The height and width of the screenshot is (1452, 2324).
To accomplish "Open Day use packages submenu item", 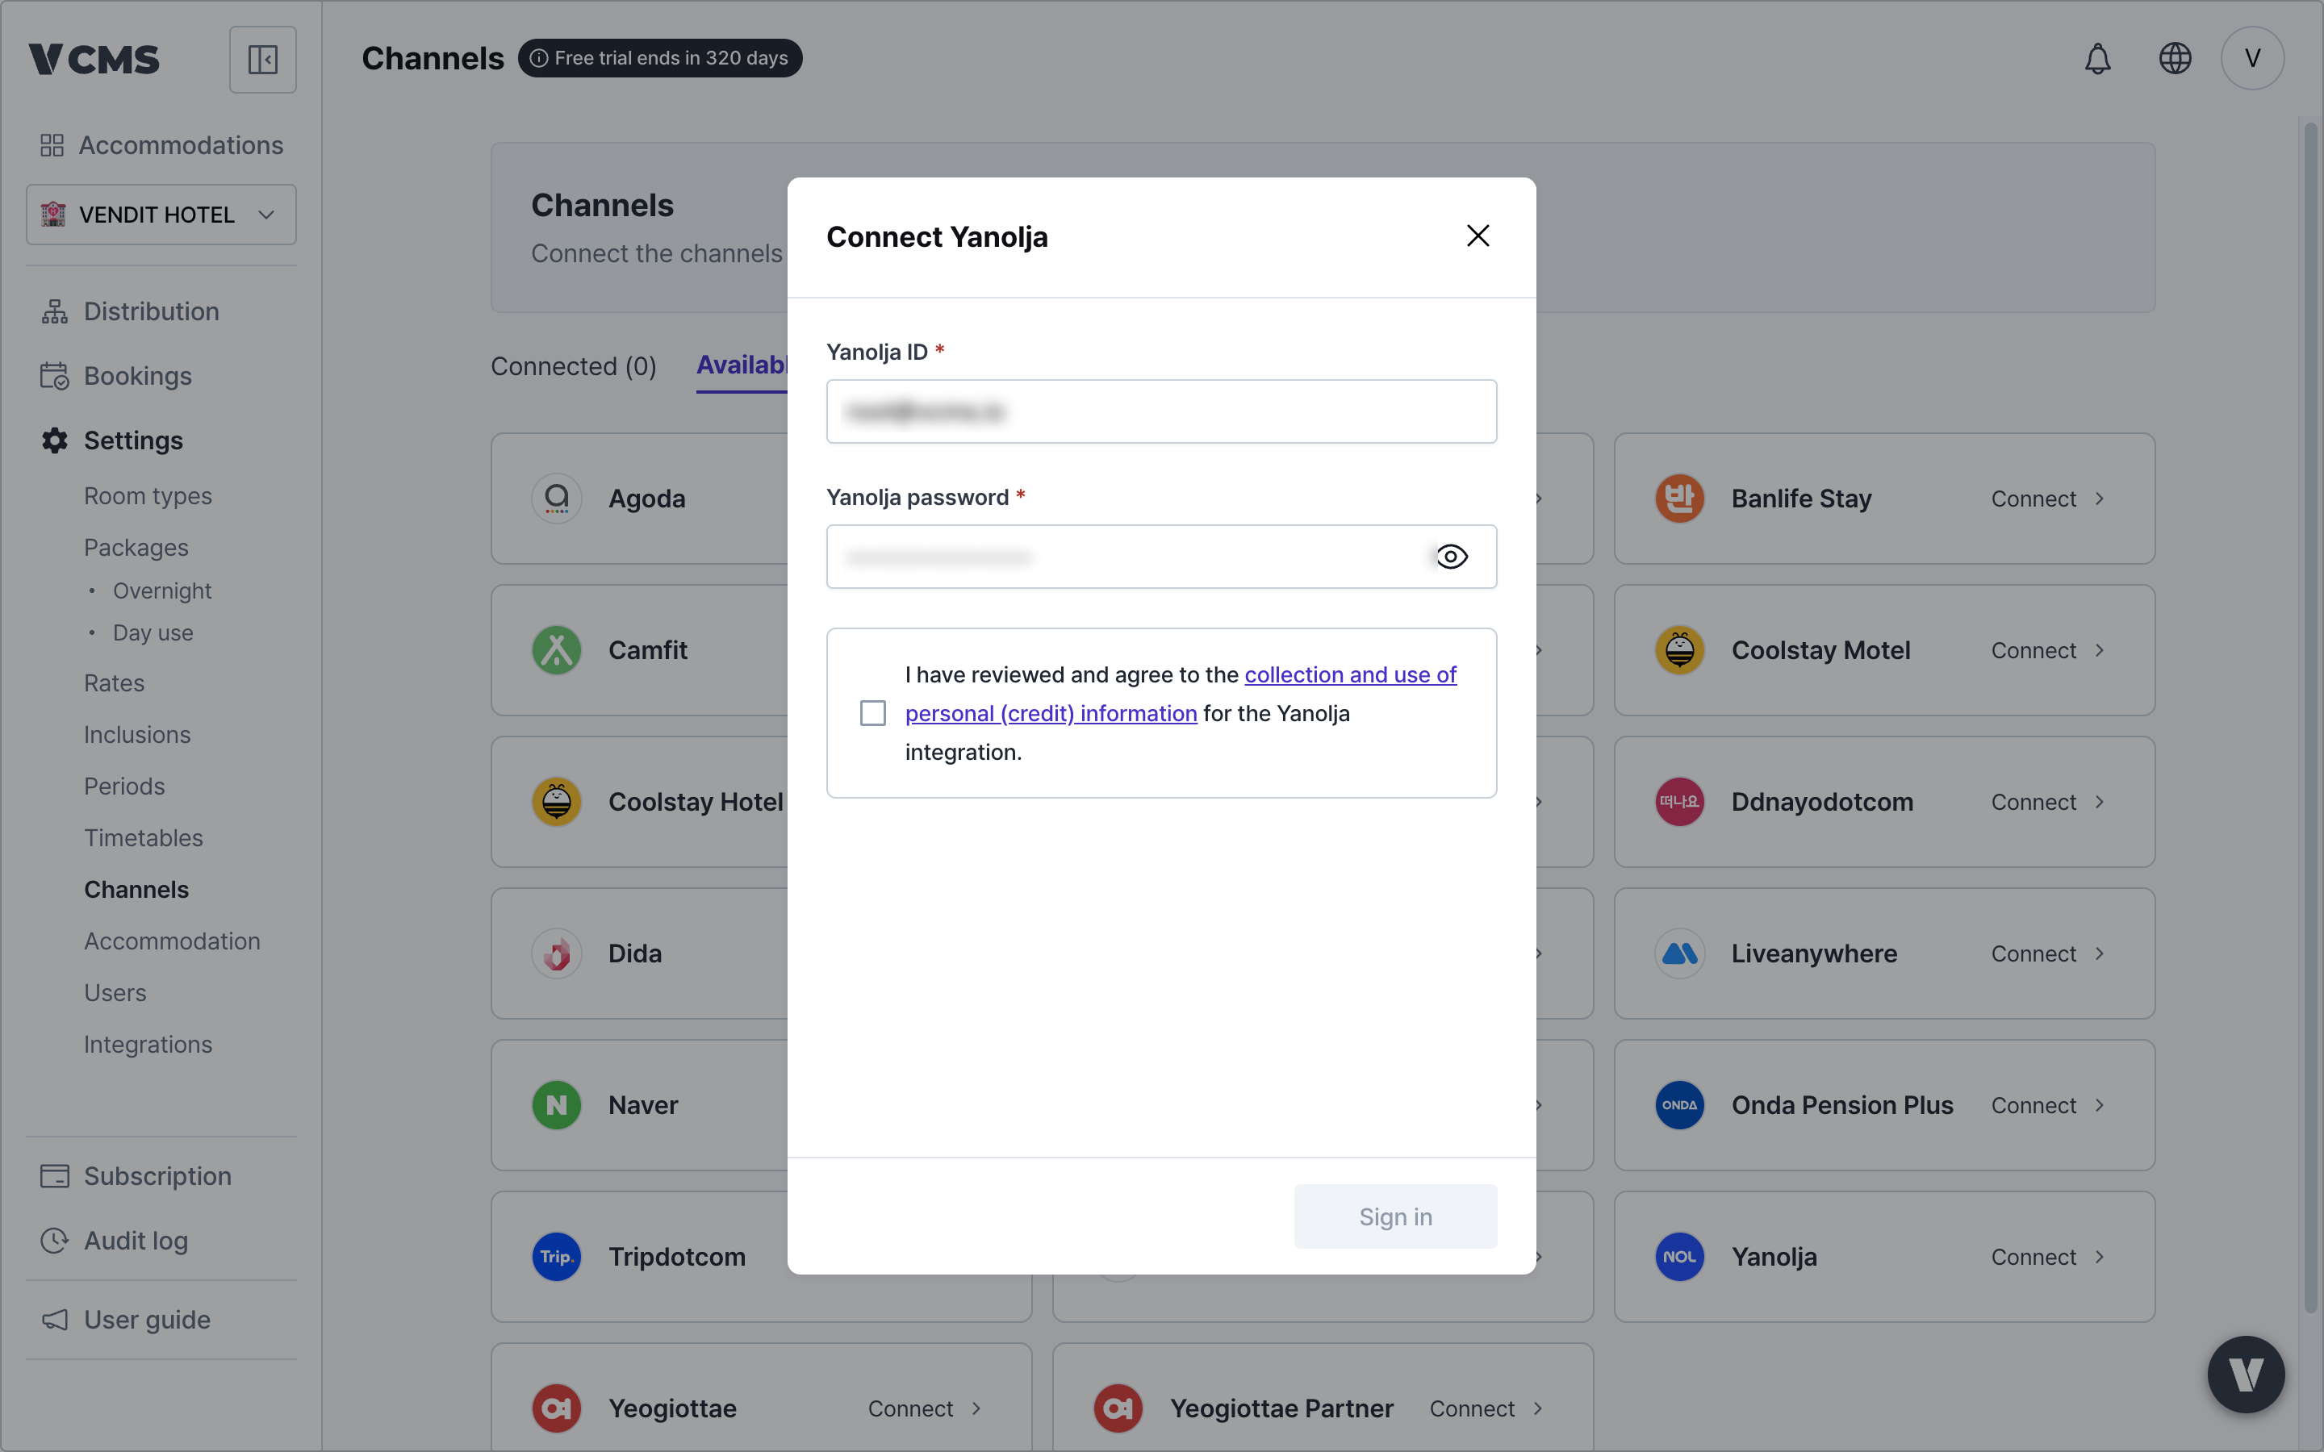I will (153, 633).
